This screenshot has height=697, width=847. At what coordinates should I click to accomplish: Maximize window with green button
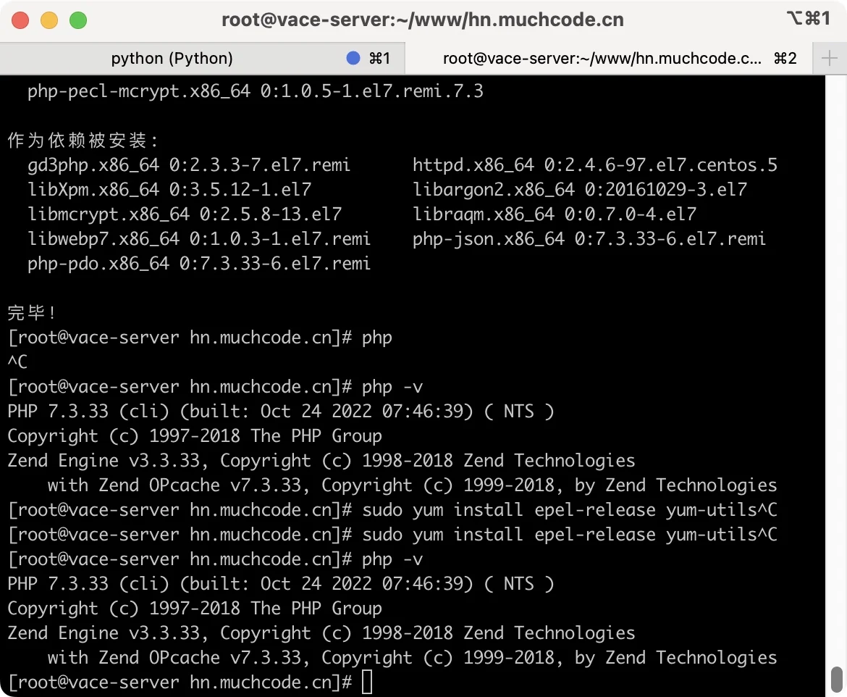click(78, 20)
